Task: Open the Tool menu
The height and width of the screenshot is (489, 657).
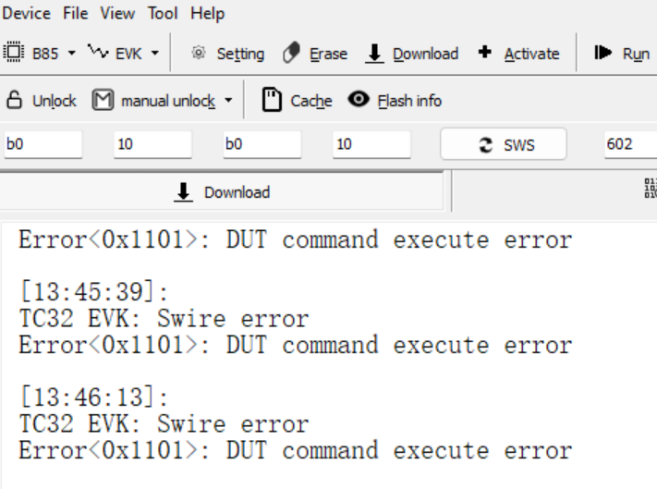Action: coord(163,14)
